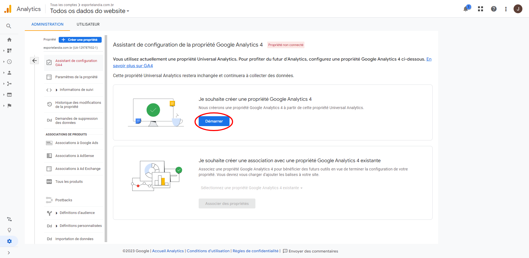Click the help question mark icon
Screen dimensions: 529x258
pyautogui.click(x=494, y=9)
